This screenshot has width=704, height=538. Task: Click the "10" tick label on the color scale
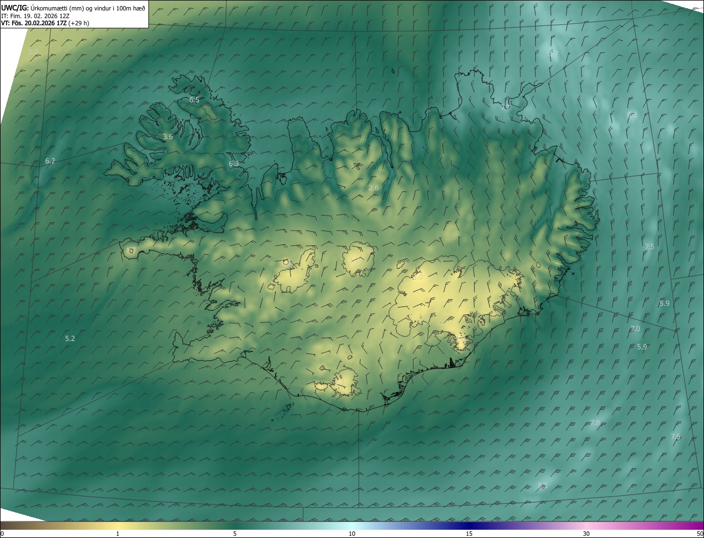pyautogui.click(x=352, y=534)
